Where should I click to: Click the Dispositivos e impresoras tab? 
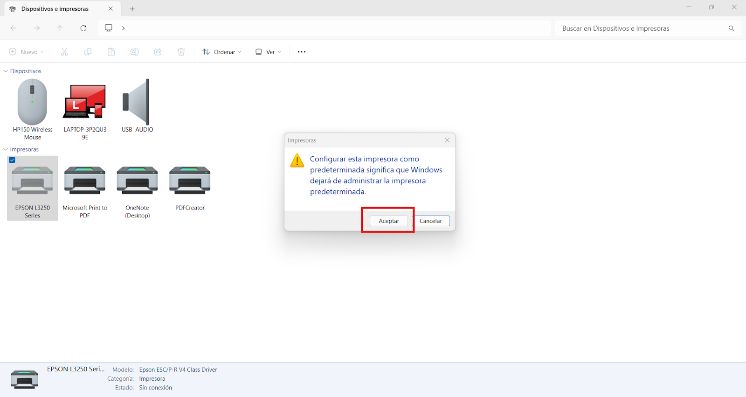tap(55, 9)
